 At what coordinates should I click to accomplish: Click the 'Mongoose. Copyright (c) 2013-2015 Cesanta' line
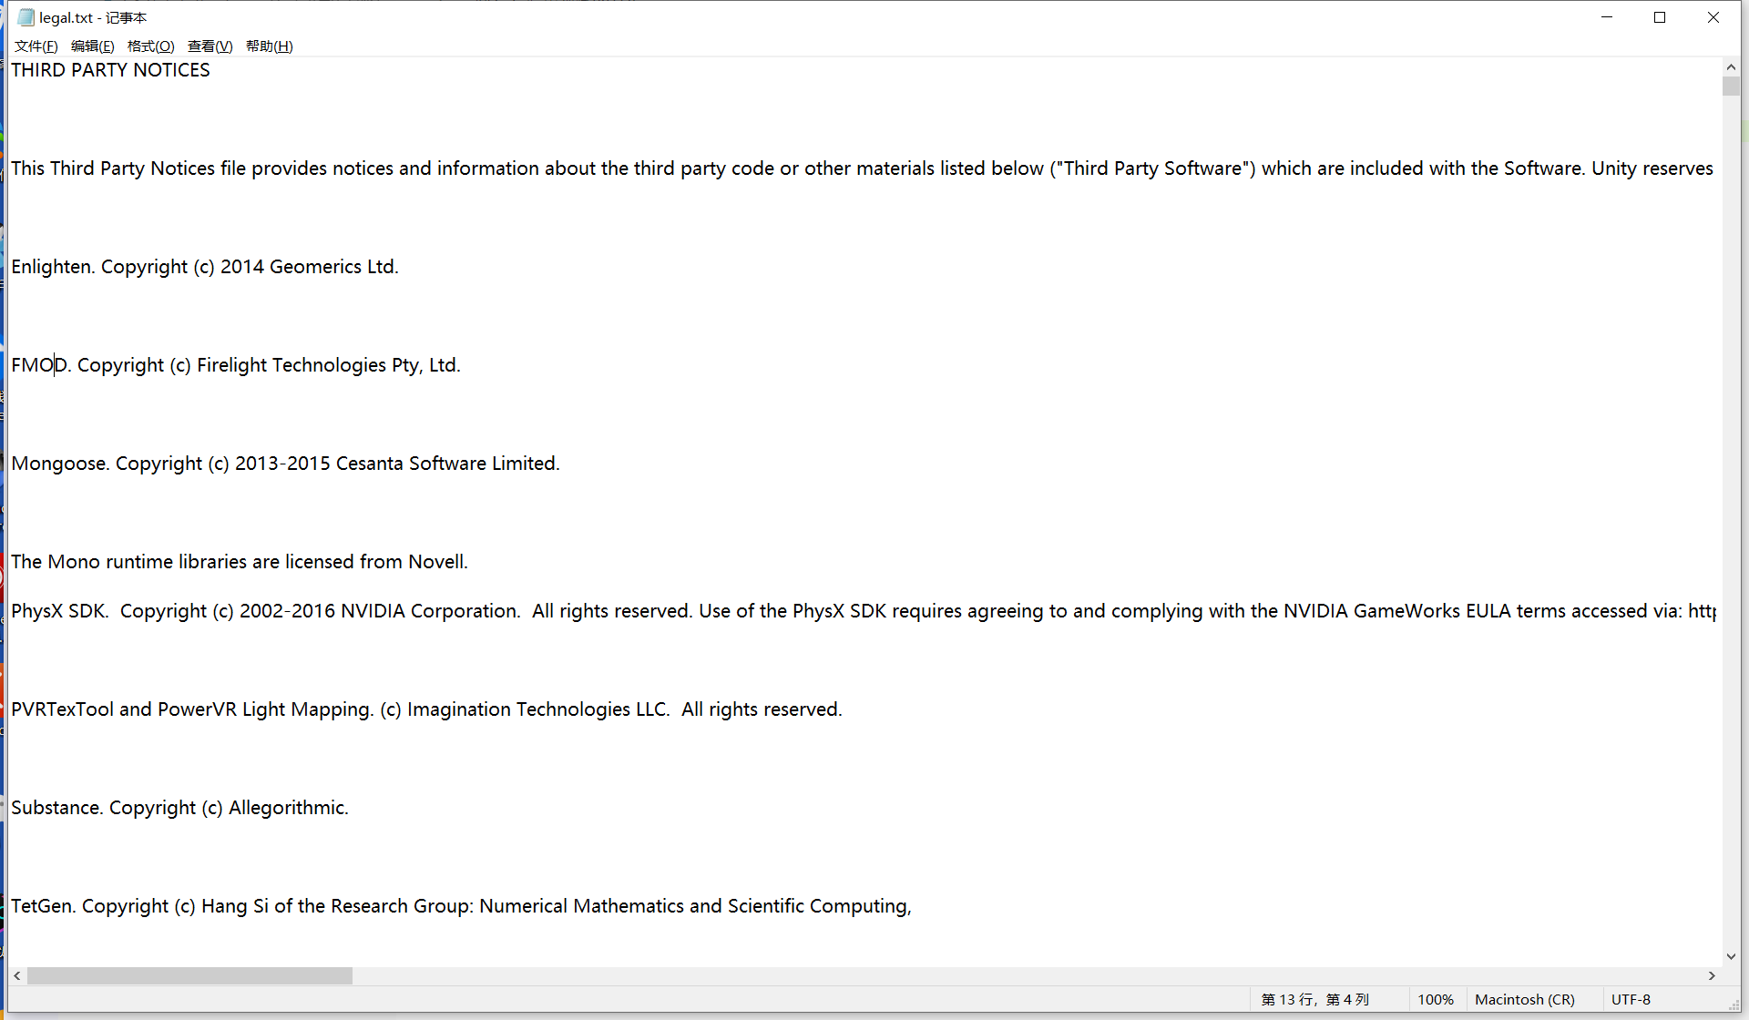[285, 464]
